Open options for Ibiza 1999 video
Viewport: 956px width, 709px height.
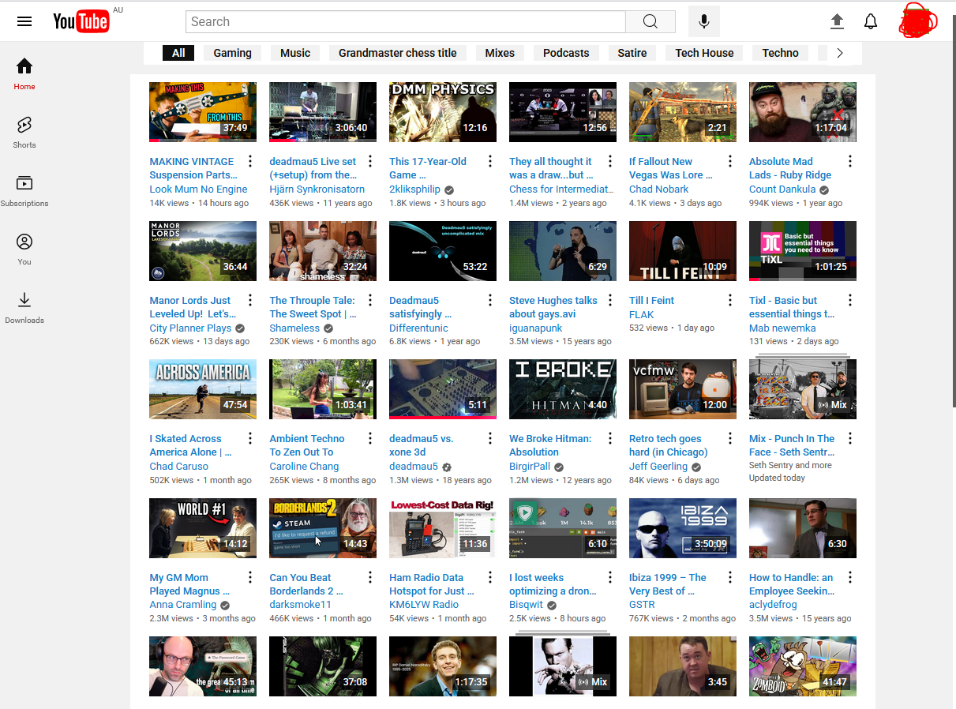[730, 577]
